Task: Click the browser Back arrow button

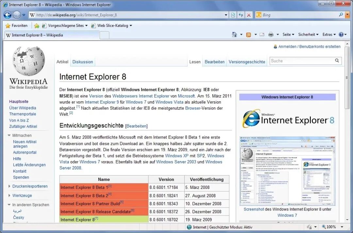Action: click(x=8, y=15)
